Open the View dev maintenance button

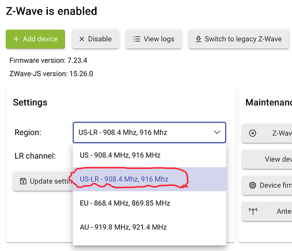point(267,159)
